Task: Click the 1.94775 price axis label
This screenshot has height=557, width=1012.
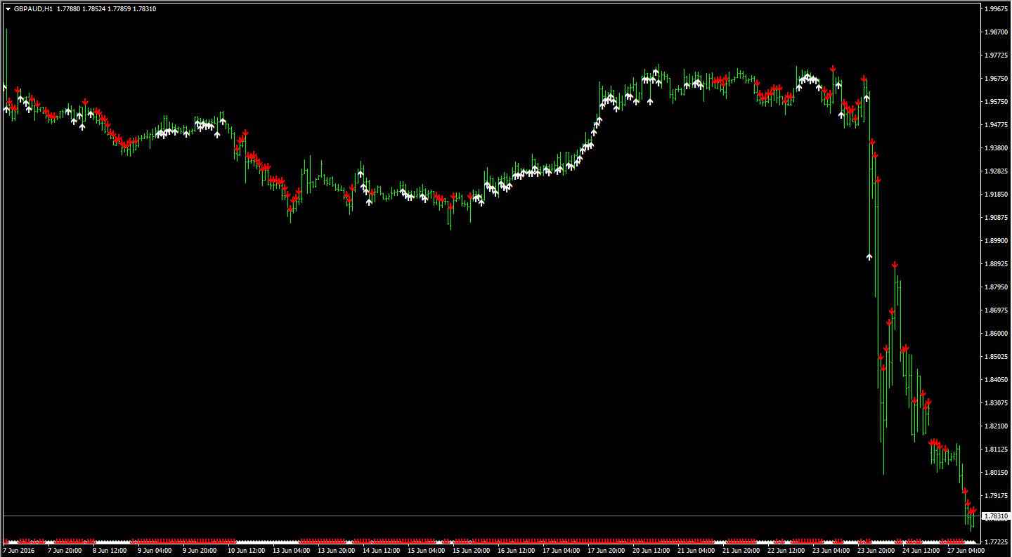Action: pyautogui.click(x=997, y=125)
